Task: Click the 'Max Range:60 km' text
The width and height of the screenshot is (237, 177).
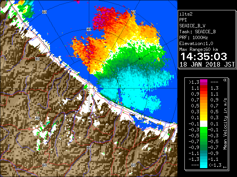Action: click(x=199, y=49)
